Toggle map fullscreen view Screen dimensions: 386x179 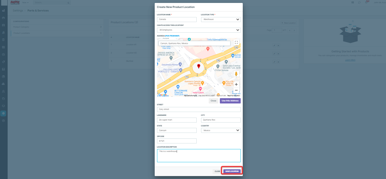[x=236, y=42]
